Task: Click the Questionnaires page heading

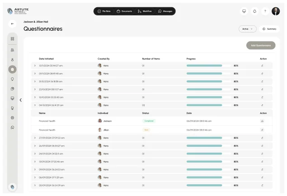Action: pyautogui.click(x=43, y=29)
